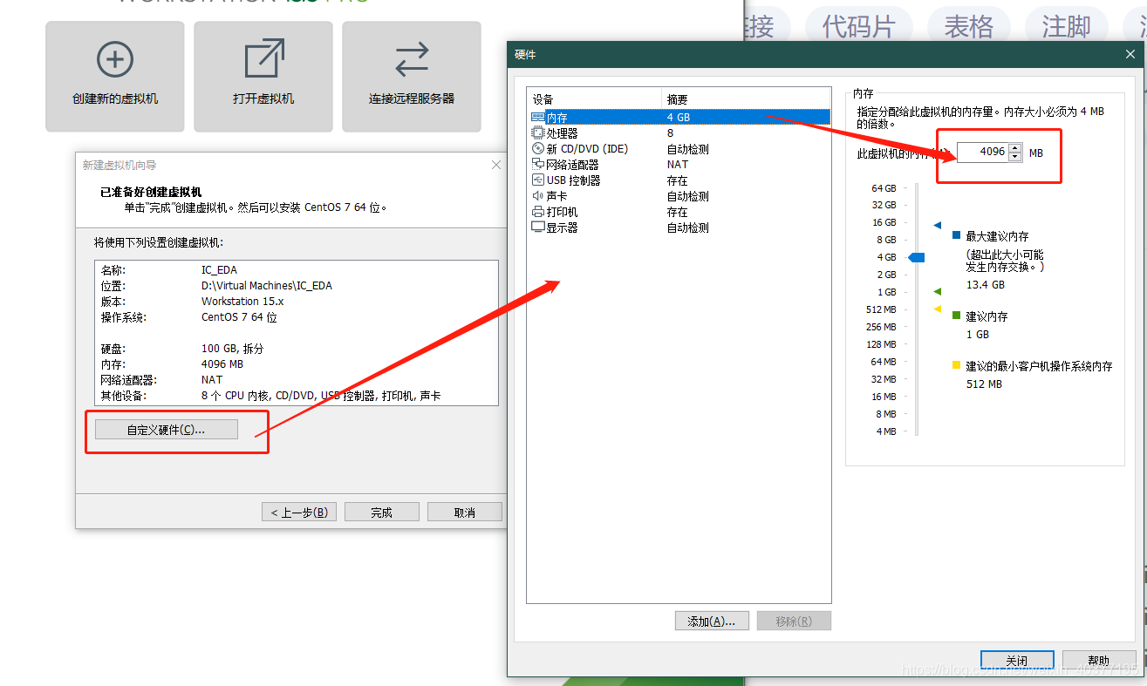Image resolution: width=1147 pixels, height=686 pixels.
Task: Select the network adapter icon
Action: 538,164
